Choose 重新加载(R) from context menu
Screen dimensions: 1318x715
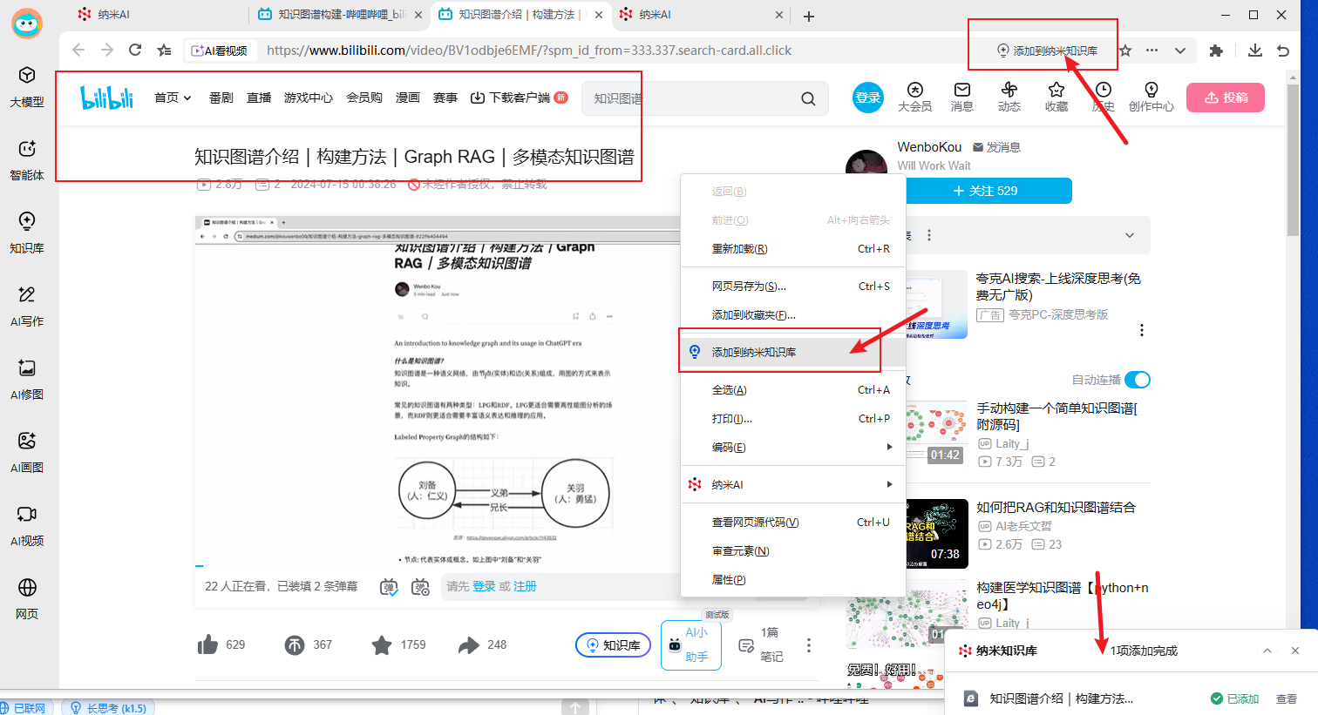coord(793,249)
